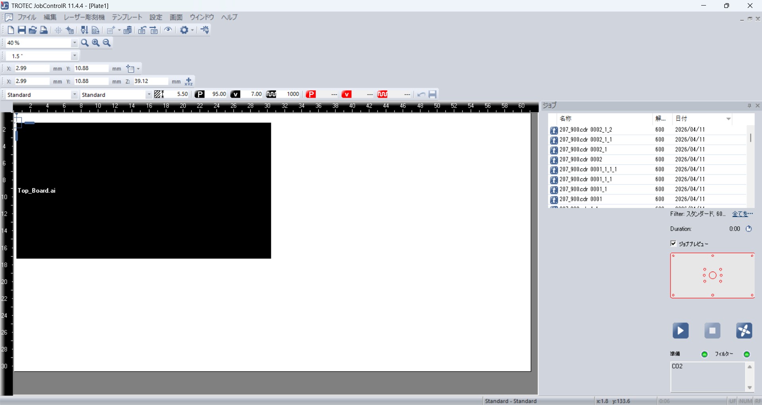Open the ファイル menu
The image size is (762, 405).
pos(27,17)
